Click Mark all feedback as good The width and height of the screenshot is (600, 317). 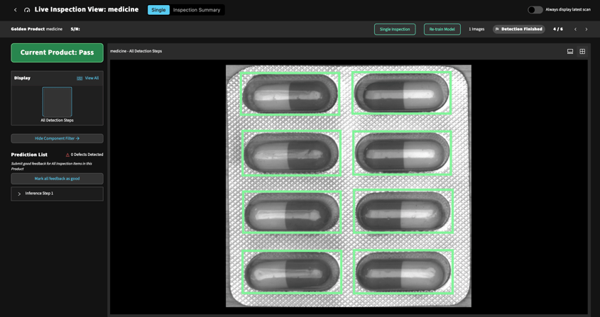point(57,179)
